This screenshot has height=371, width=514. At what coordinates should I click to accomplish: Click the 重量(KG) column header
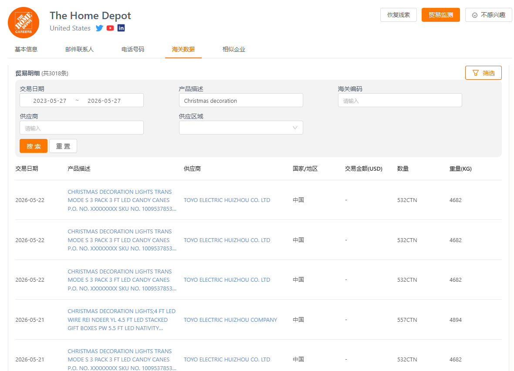click(460, 169)
